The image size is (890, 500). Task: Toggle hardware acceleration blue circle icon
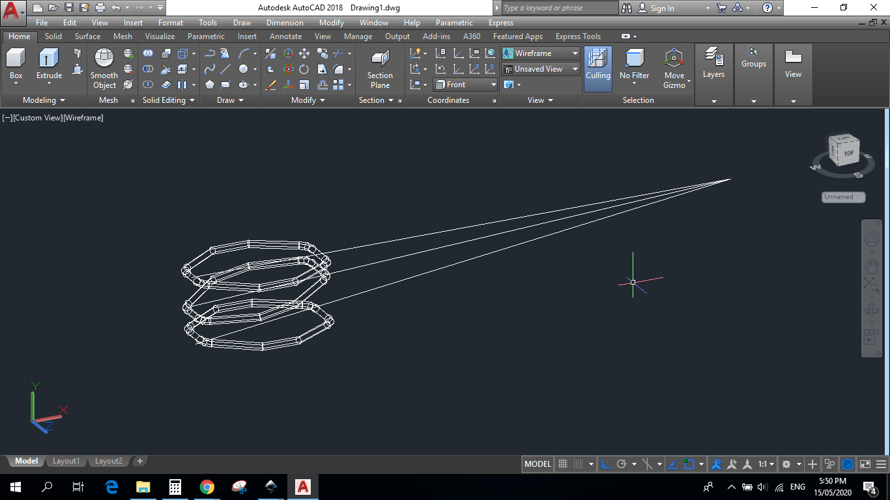tap(848, 464)
